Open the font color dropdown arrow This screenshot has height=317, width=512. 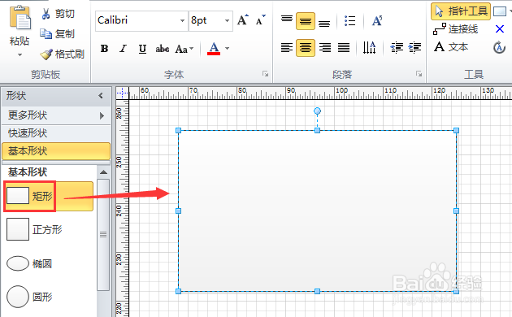point(228,49)
